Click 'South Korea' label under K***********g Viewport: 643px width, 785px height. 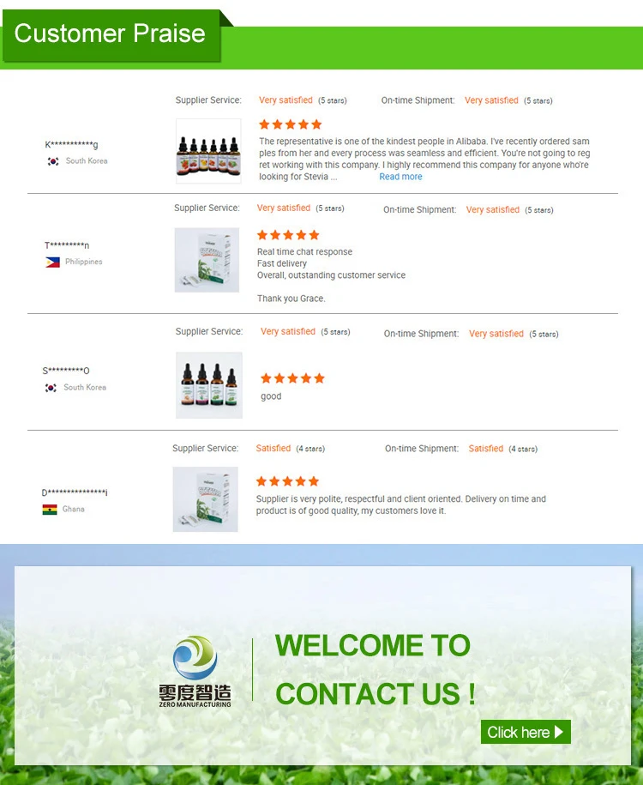tap(87, 160)
